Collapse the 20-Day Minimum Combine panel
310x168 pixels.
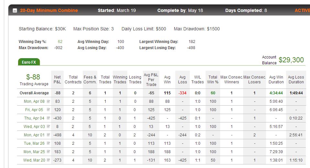15,11
